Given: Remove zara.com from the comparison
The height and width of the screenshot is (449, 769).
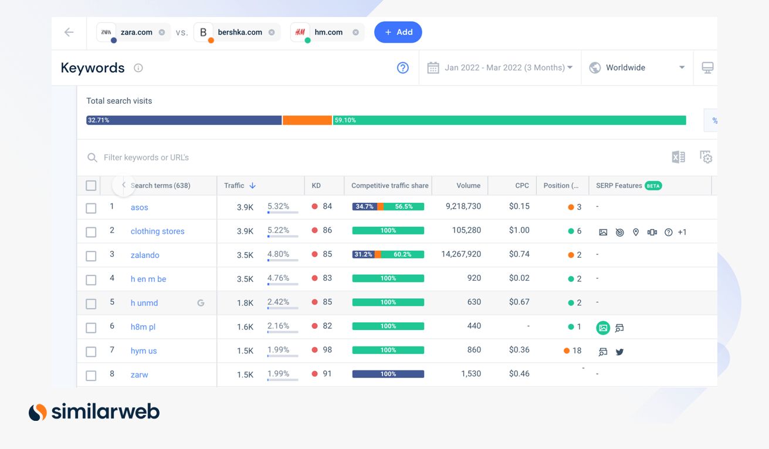Looking at the screenshot, I should click(162, 32).
